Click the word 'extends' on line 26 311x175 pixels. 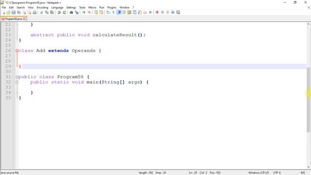(x=58, y=51)
